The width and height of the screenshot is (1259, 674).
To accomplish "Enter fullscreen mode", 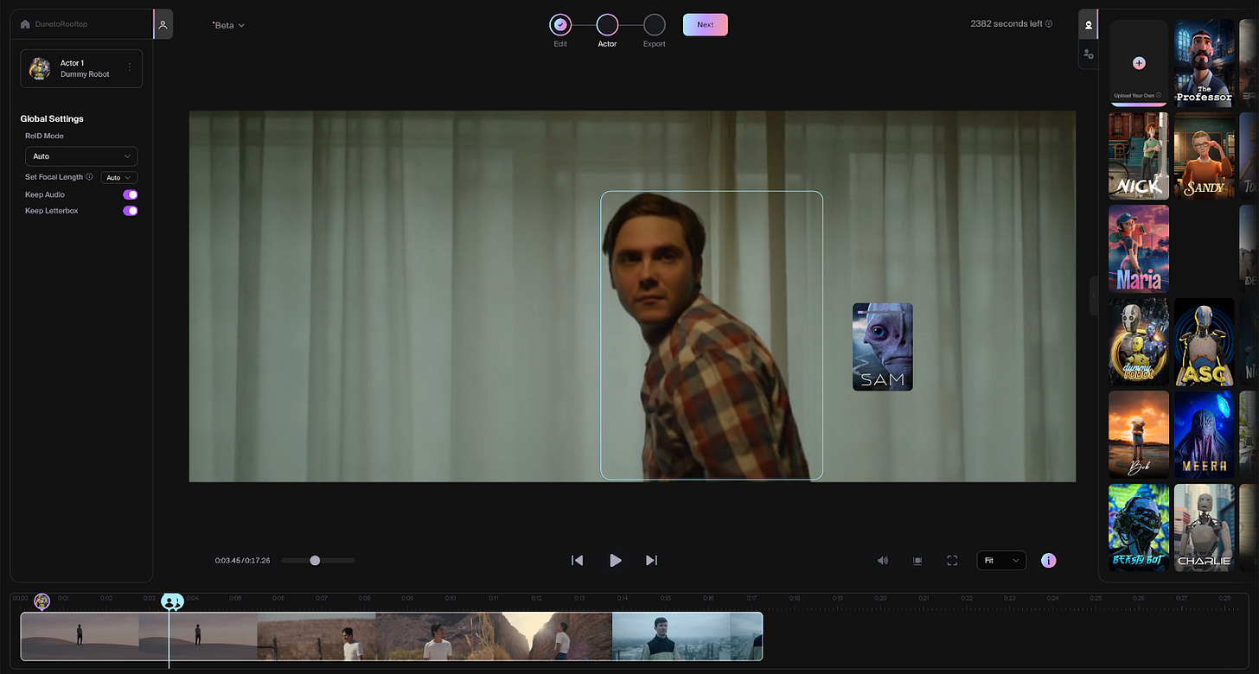I will tap(952, 561).
